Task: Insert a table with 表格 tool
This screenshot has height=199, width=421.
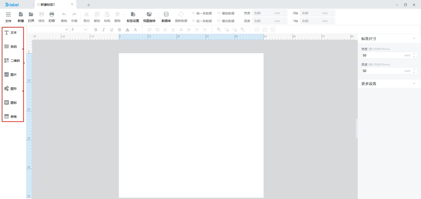Action: (x=11, y=117)
